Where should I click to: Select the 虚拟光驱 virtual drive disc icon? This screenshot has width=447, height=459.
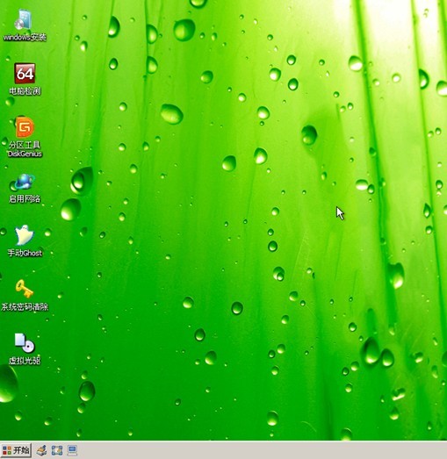(x=25, y=343)
